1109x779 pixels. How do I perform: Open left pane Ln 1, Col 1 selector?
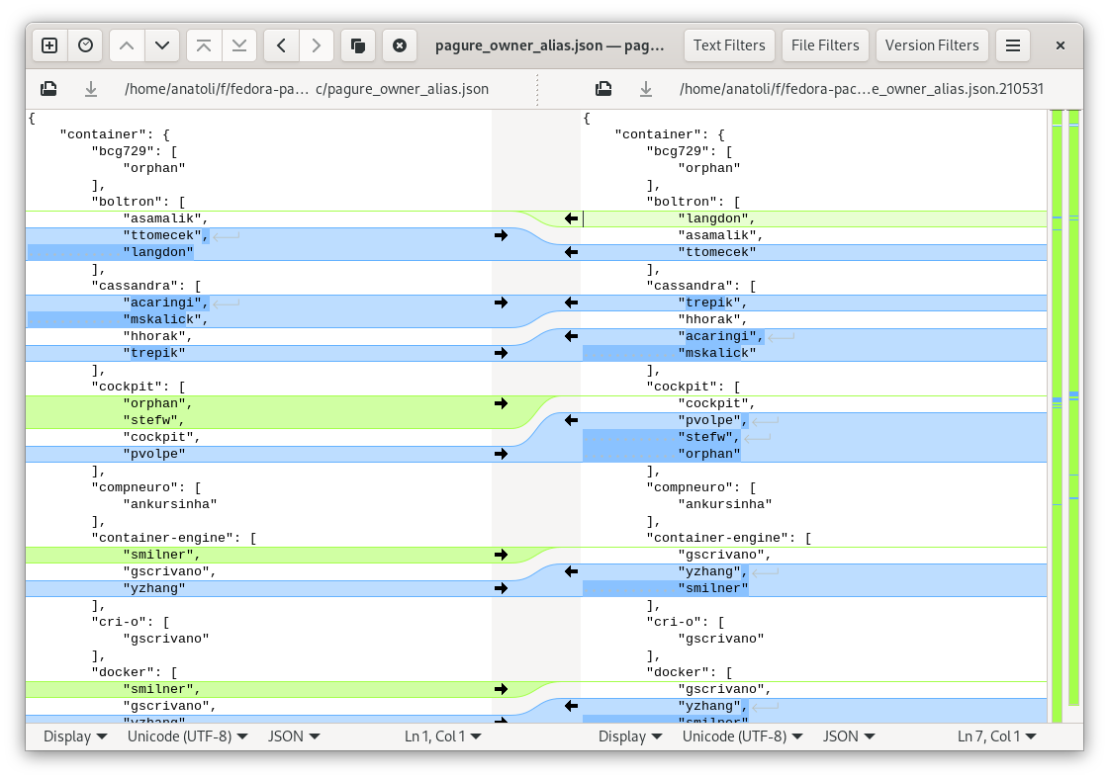(x=443, y=736)
